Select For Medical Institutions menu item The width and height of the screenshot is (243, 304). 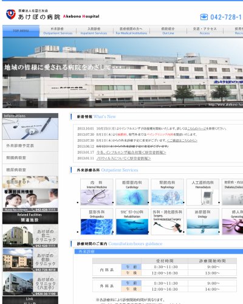131,31
